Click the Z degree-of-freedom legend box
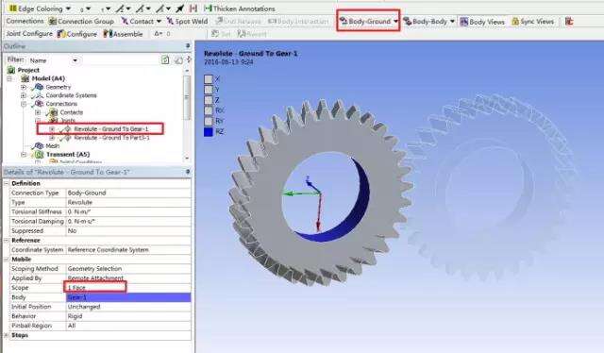The height and width of the screenshot is (353, 604). (x=209, y=100)
